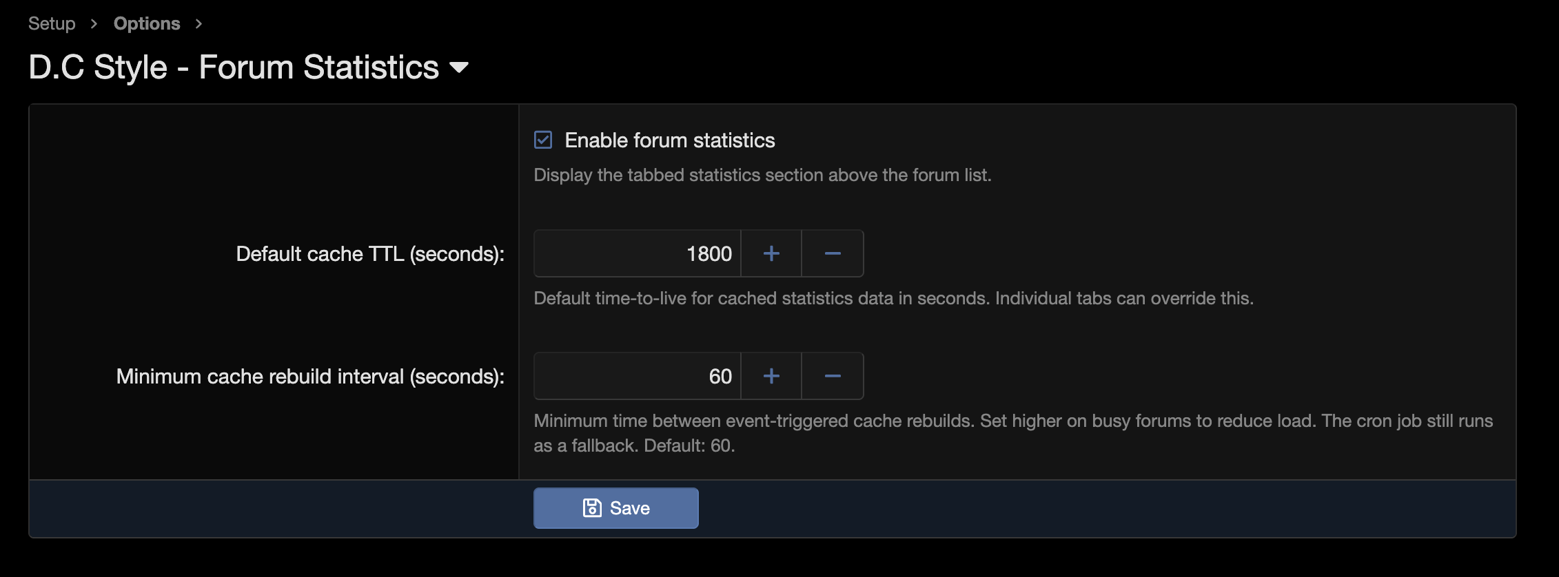Click the chevron after the Options breadcrumb
Image resolution: width=1559 pixels, height=577 pixels.
click(198, 23)
